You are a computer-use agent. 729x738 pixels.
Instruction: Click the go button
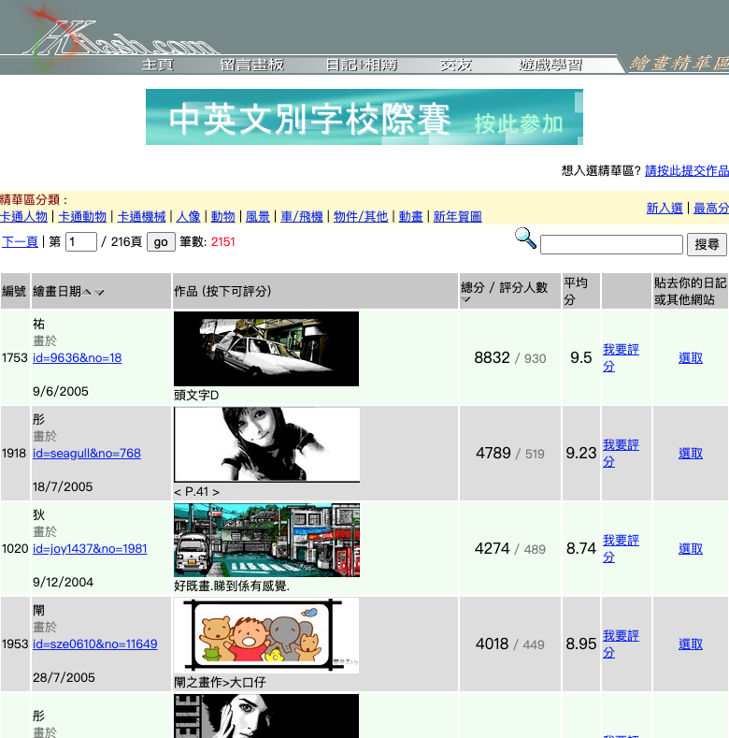(x=161, y=242)
